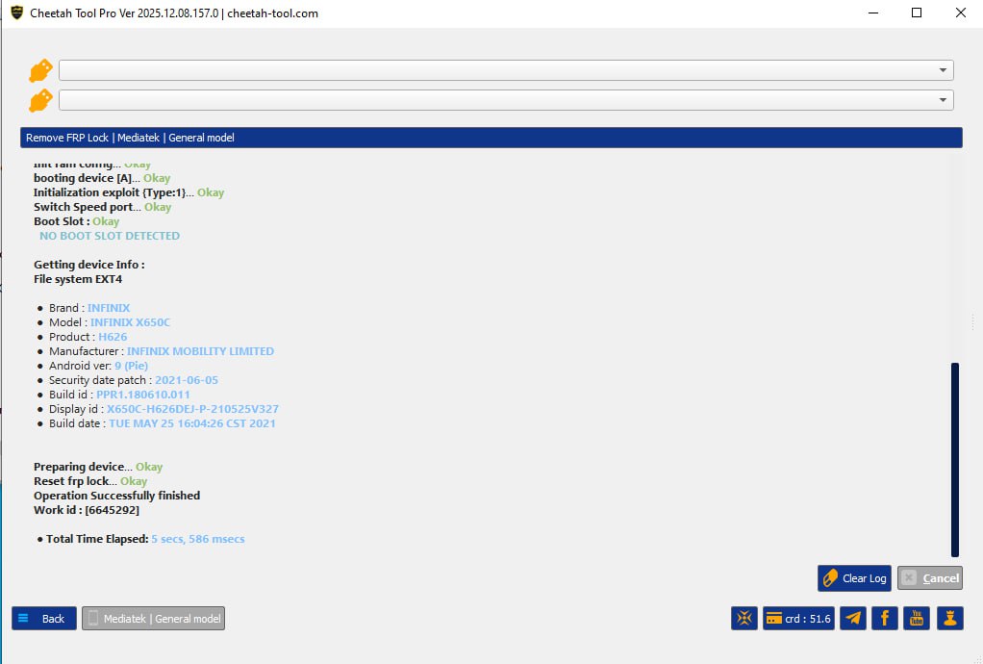Click the 'Work id : [6645292]' line
This screenshot has width=983, height=664.
click(87, 510)
